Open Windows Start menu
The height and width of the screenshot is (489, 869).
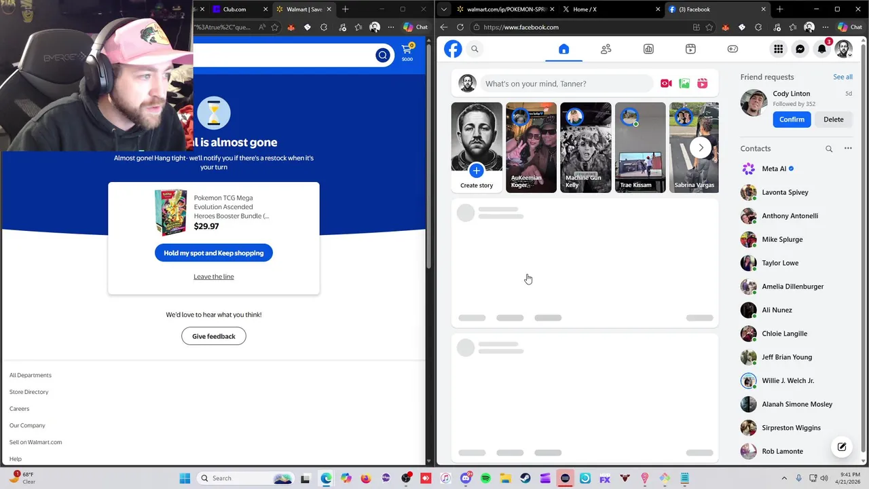pyautogui.click(x=185, y=478)
